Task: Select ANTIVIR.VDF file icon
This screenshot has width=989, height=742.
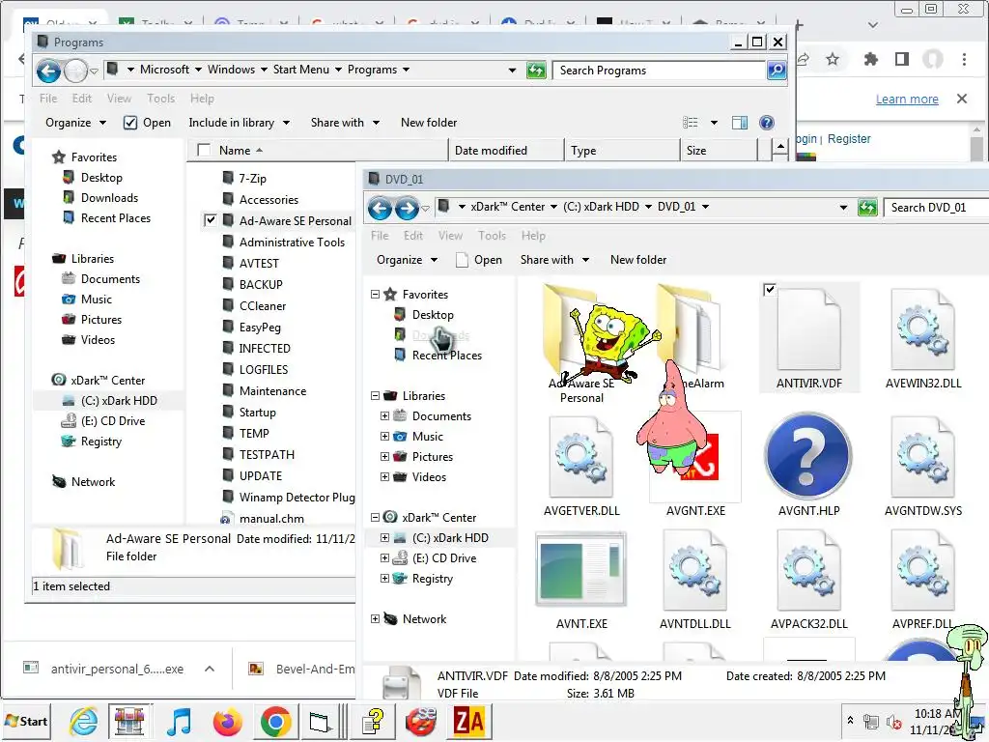Action: 809,329
